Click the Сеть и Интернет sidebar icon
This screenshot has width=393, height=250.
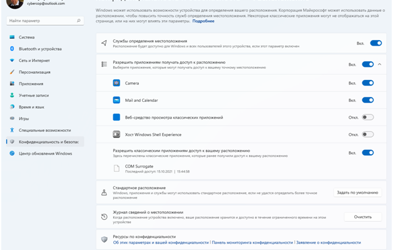(x=12, y=61)
